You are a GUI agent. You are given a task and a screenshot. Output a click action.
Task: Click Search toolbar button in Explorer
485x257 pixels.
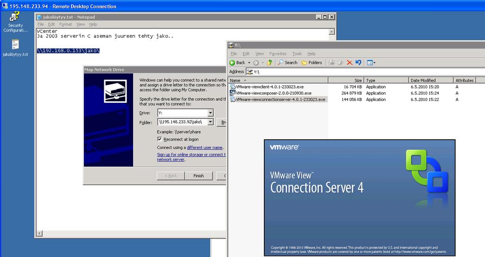[x=287, y=62]
